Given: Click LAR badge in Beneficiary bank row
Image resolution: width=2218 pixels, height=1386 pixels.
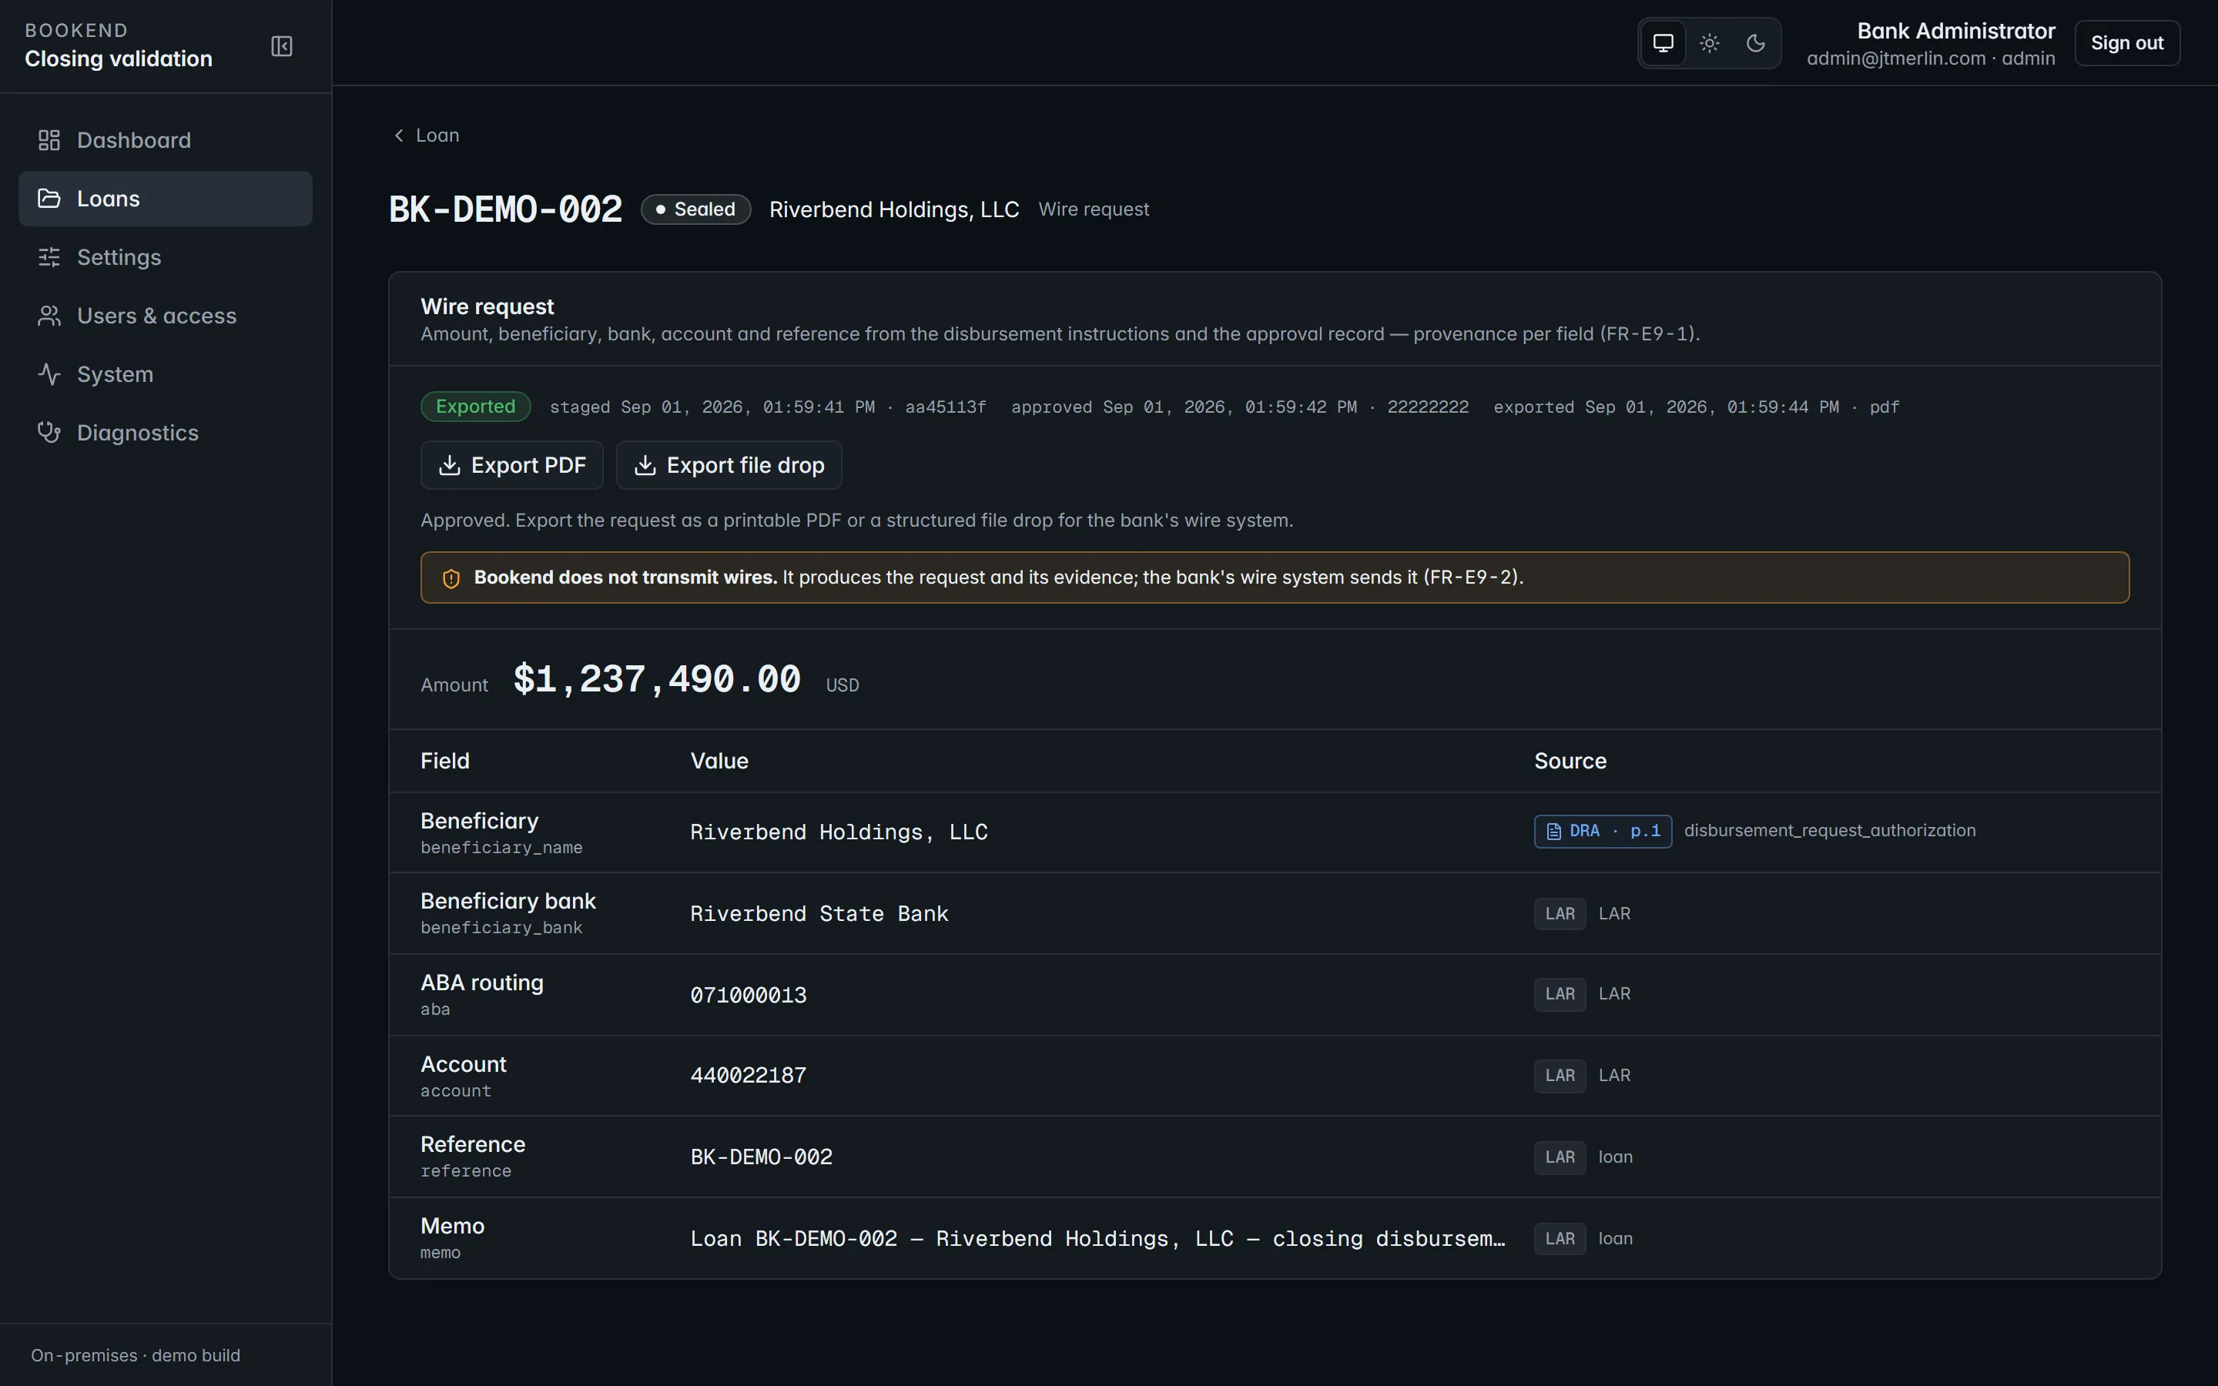Looking at the screenshot, I should pos(1560,914).
